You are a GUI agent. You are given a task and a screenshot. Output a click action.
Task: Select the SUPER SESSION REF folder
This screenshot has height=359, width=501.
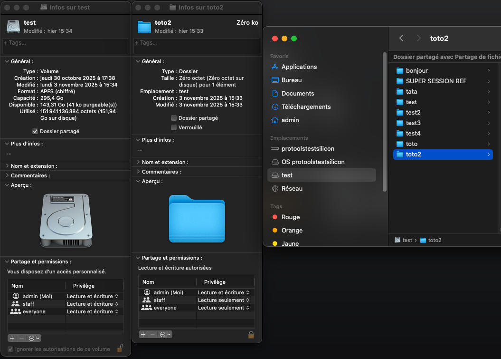(436, 81)
